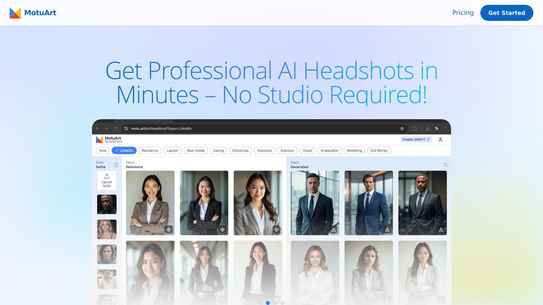Download the man in charcoal suit grey tie headshot
Viewport: 543px width, 305px height.
pyautogui.click(x=441, y=230)
